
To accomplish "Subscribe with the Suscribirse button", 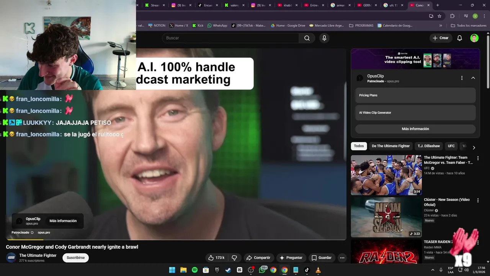I will pyautogui.click(x=75, y=258).
